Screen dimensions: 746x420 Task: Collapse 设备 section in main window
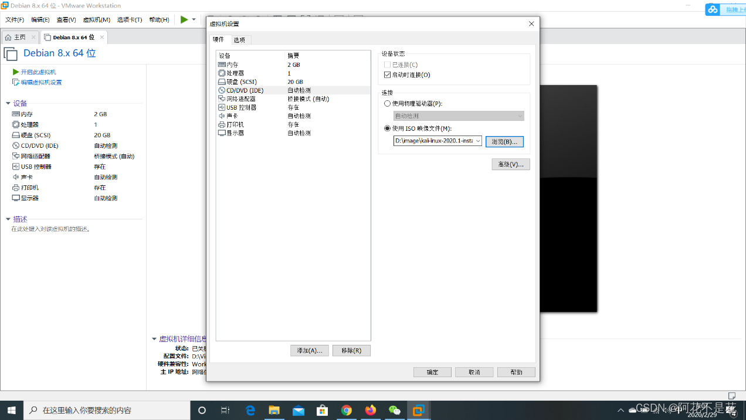pyautogui.click(x=8, y=103)
